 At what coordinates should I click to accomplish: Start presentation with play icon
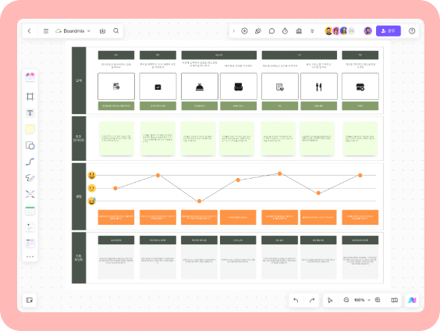click(x=244, y=31)
